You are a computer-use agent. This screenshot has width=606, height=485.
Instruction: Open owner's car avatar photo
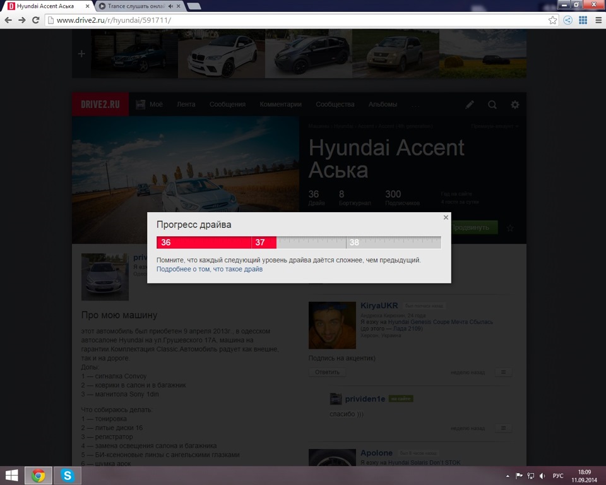pos(105,277)
